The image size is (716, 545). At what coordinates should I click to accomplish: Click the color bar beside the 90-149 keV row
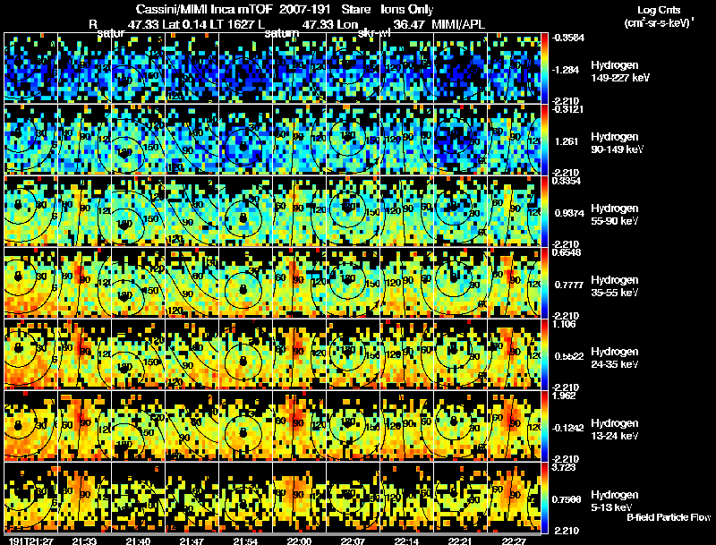pyautogui.click(x=544, y=140)
